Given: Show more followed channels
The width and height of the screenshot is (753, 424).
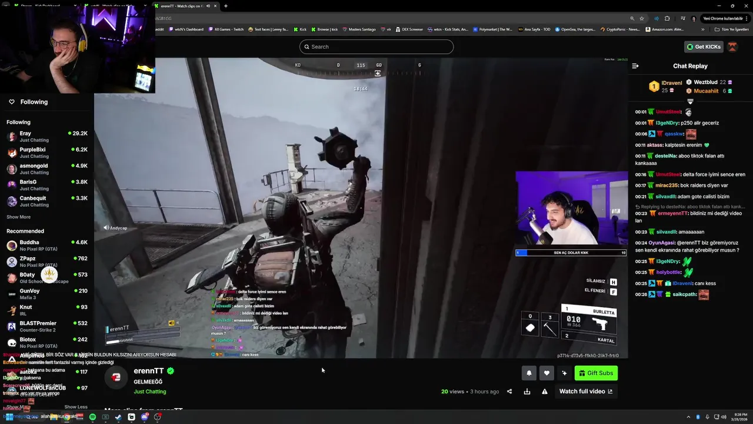Looking at the screenshot, I should 18,217.
